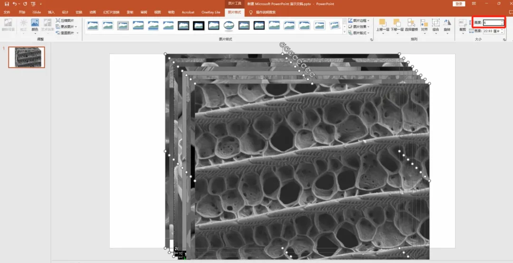Switch to the 帮助 (Help) tab
The height and width of the screenshot is (263, 513).
[x=171, y=12]
